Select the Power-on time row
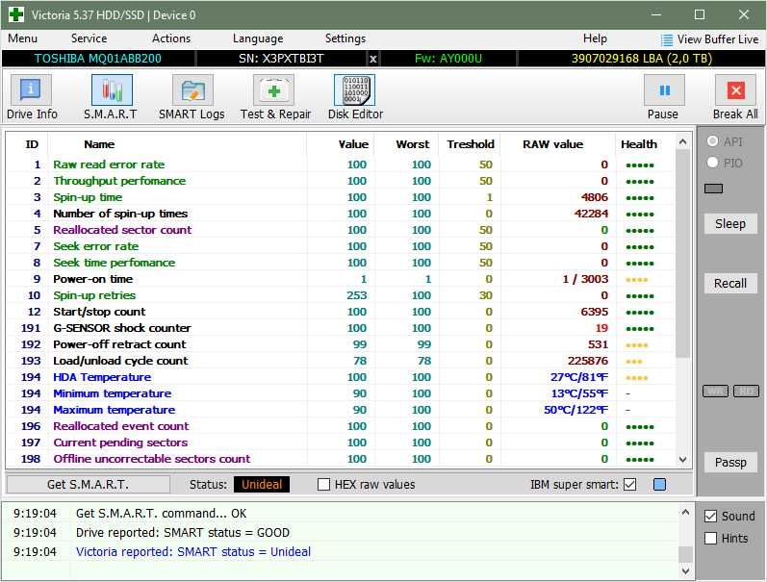The image size is (767, 582). pos(341,279)
